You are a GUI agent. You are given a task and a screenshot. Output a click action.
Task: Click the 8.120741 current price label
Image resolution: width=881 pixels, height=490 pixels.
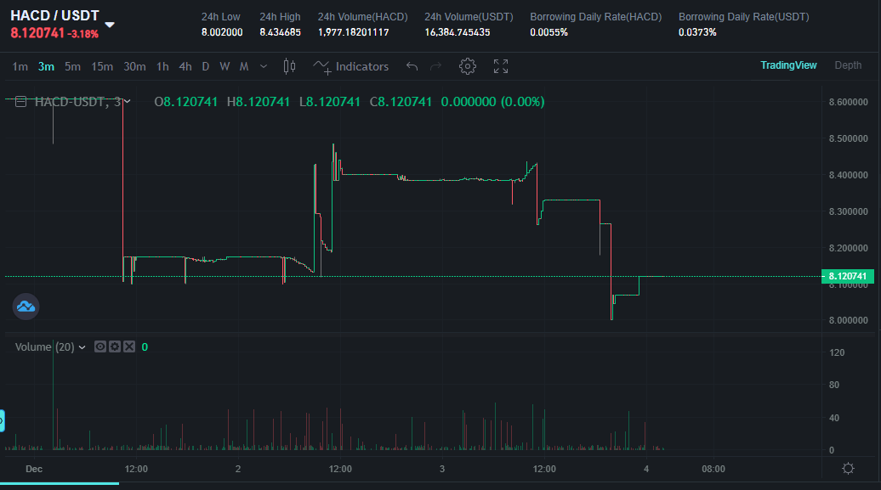(x=847, y=276)
